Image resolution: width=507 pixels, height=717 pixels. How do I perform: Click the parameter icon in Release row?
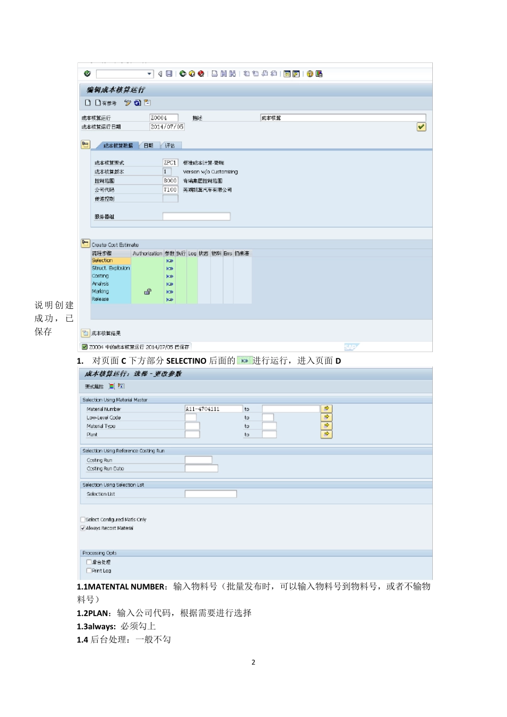(170, 299)
